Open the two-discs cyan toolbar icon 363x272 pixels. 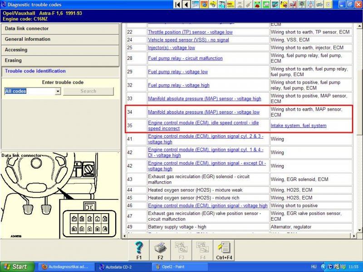222,5
